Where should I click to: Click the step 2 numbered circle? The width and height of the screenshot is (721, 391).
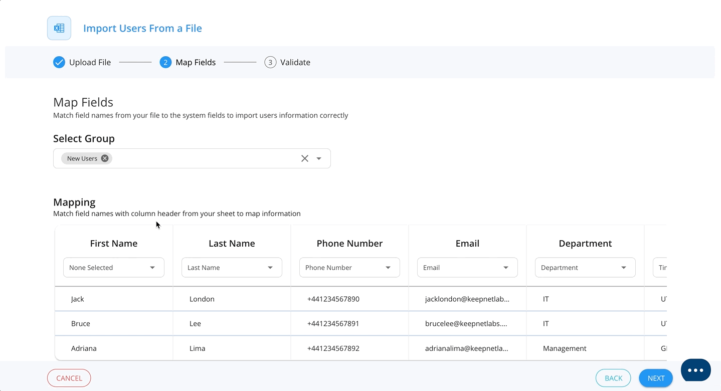pyautogui.click(x=165, y=62)
